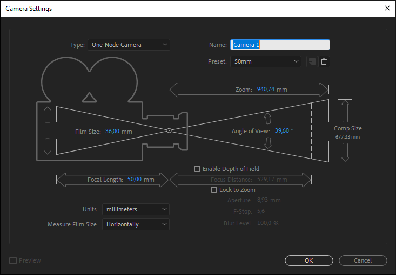Click the Film Size value 36,00
This screenshot has height=275, width=396.
[112, 132]
